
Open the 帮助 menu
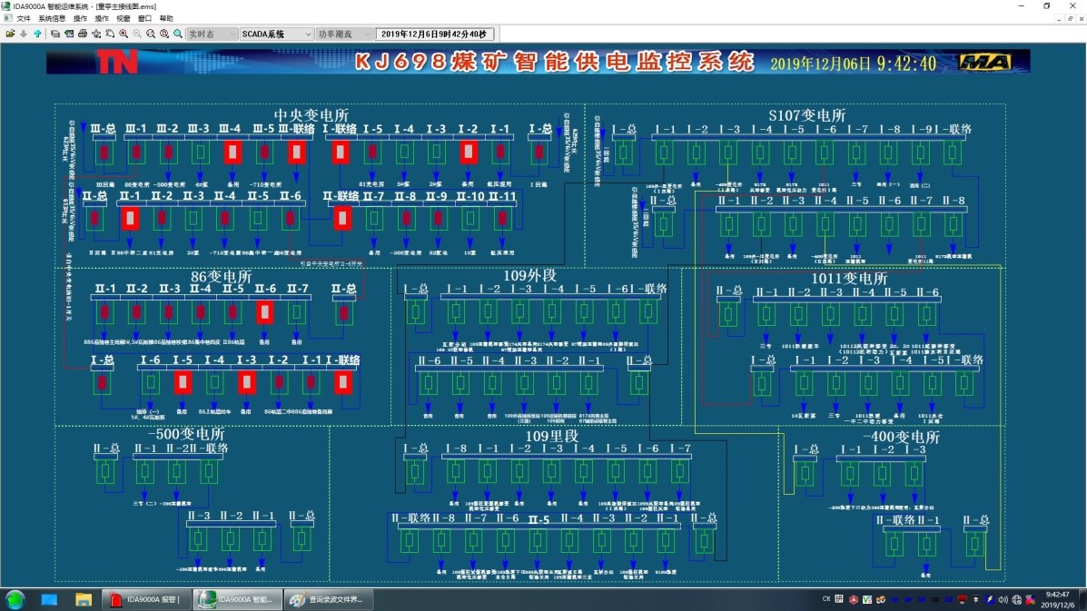(x=166, y=18)
